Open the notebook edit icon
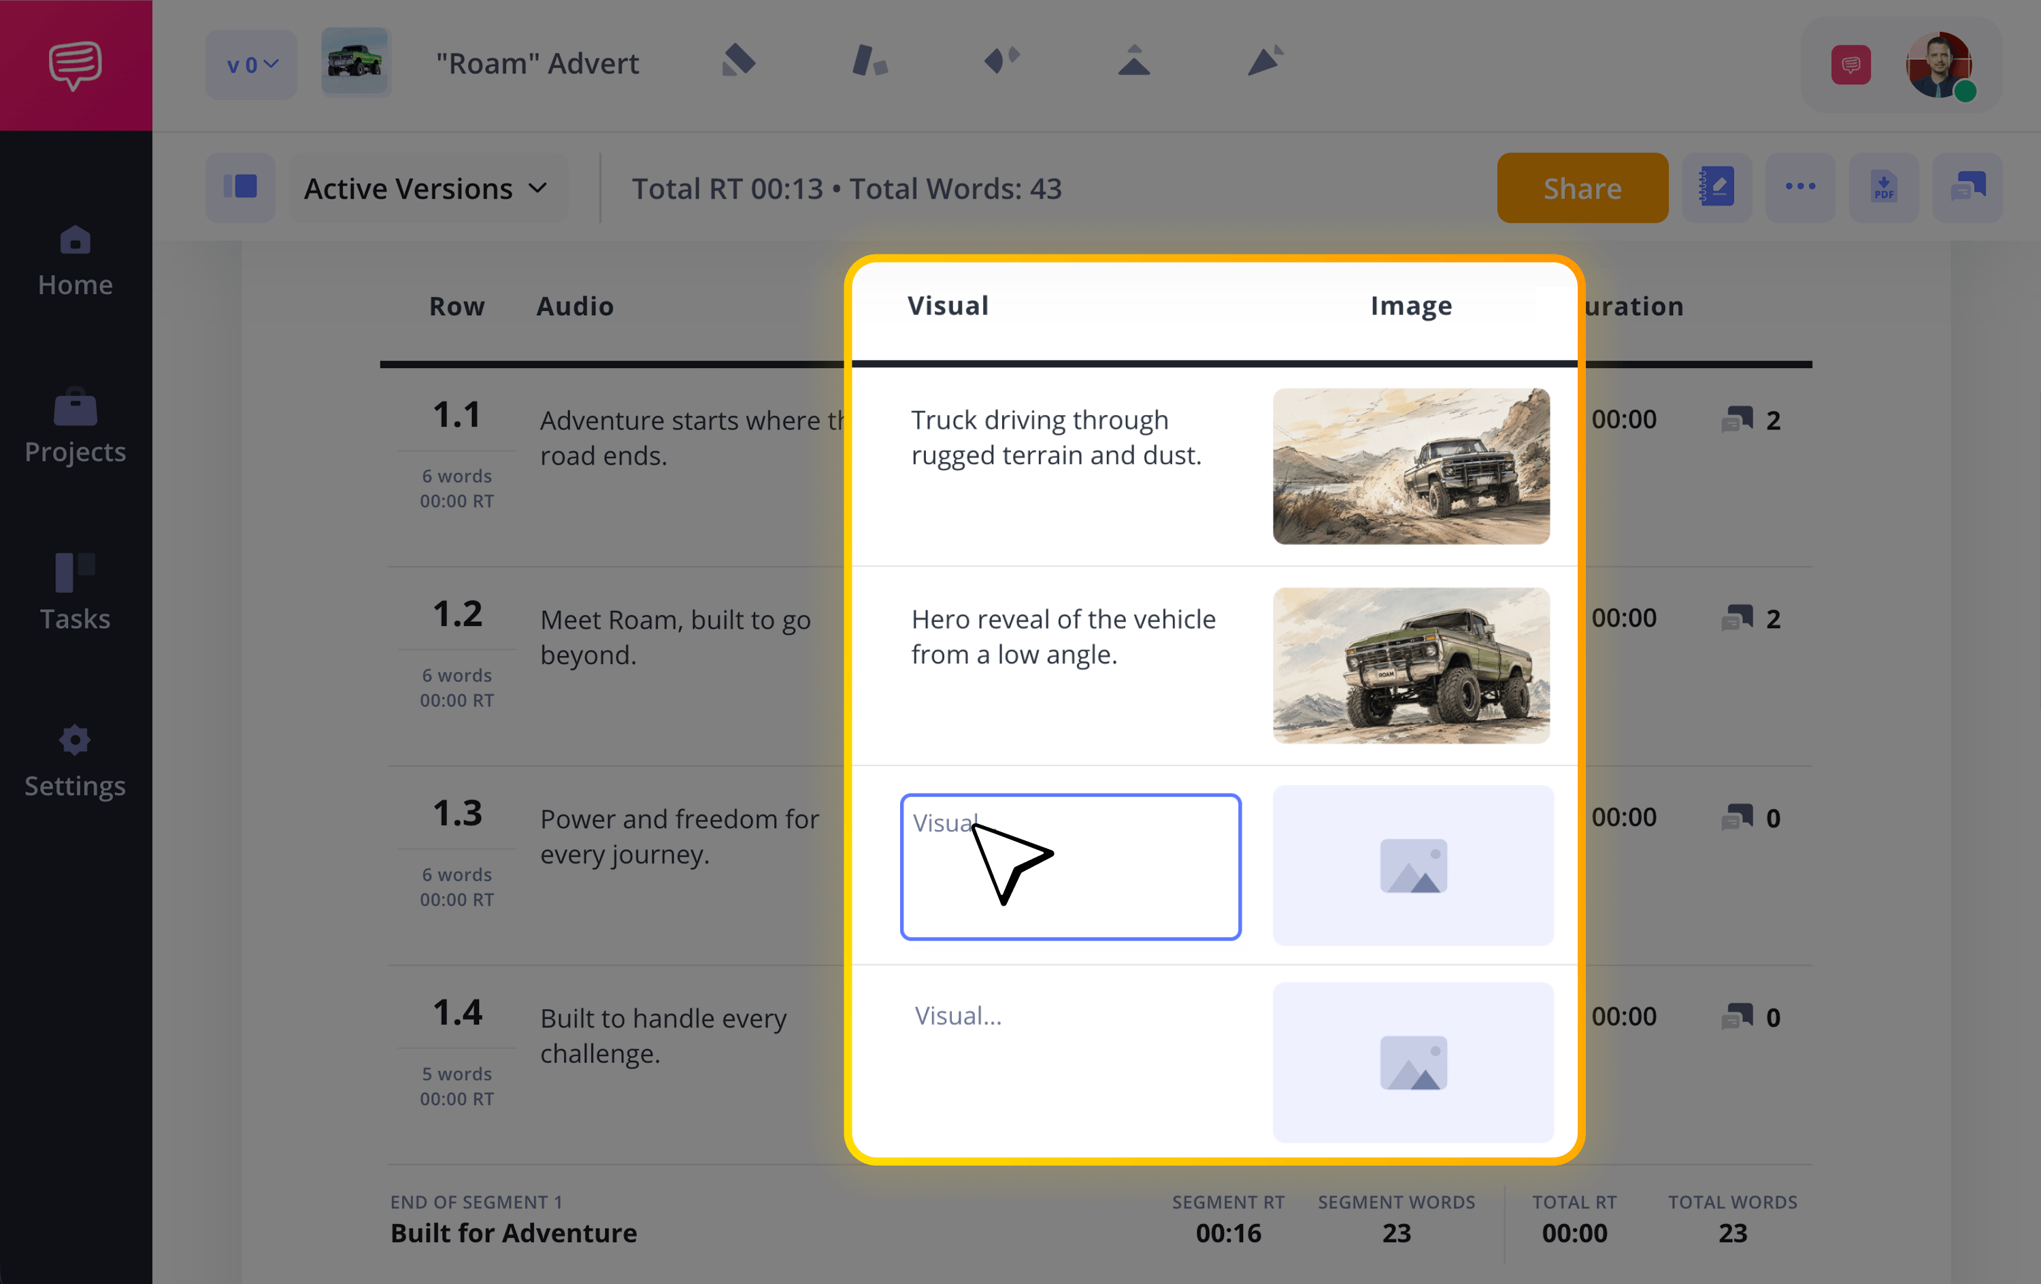The image size is (2041, 1284). click(x=1717, y=187)
